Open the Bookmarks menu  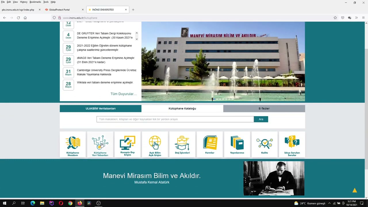(x=35, y=2)
